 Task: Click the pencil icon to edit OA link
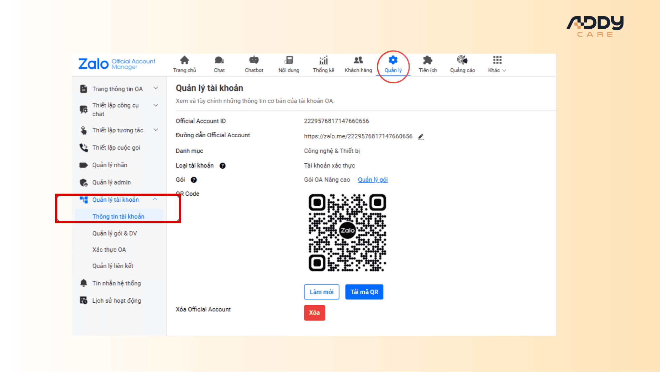[421, 137]
